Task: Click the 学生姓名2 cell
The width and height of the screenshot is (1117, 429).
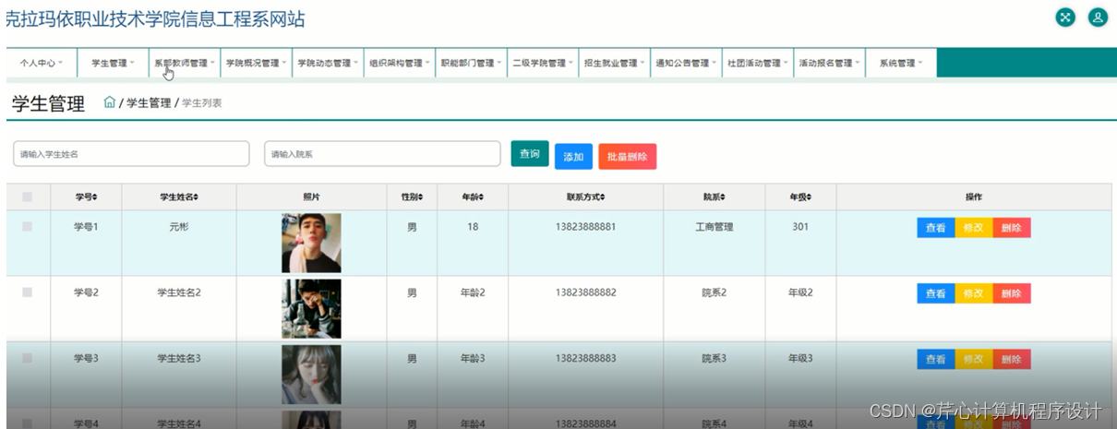Action: 179,292
